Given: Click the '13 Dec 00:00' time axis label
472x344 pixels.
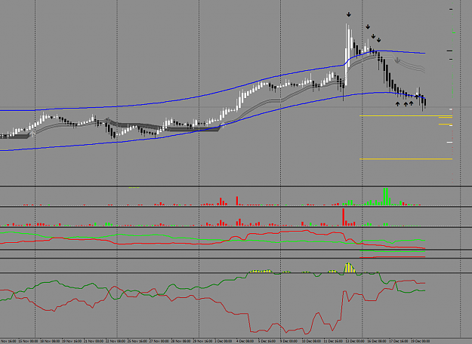Looking at the screenshot, I should point(355,341).
